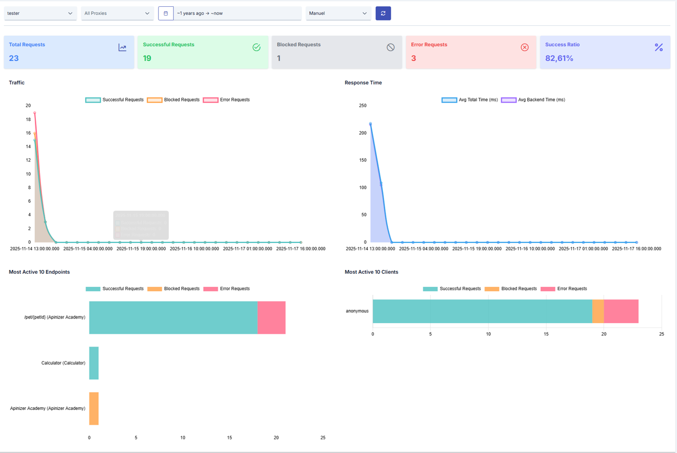Click the anonymous client error bar segment
Image resolution: width=677 pixels, height=453 pixels.
coord(621,311)
